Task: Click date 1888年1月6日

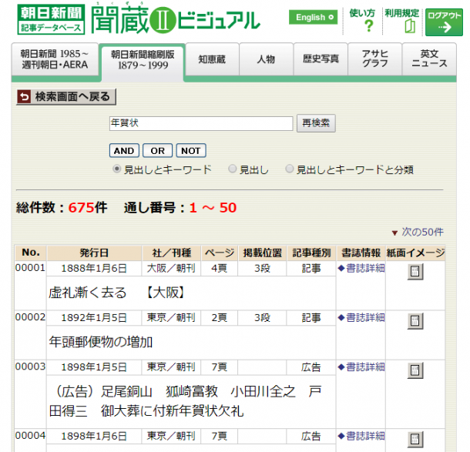Action: click(94, 269)
